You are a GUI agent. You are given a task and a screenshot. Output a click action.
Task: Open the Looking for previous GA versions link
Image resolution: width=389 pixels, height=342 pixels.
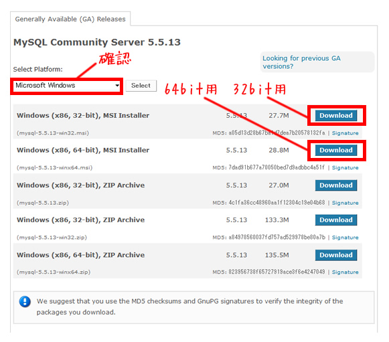[x=301, y=62]
